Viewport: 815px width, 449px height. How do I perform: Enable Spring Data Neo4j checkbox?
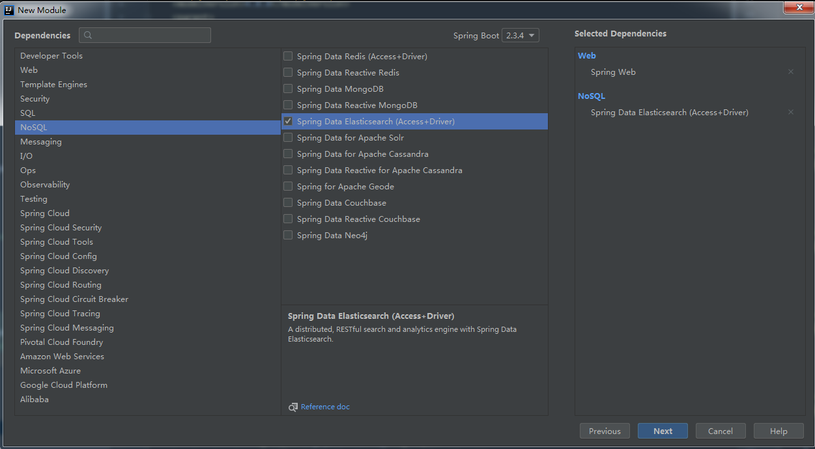click(288, 236)
